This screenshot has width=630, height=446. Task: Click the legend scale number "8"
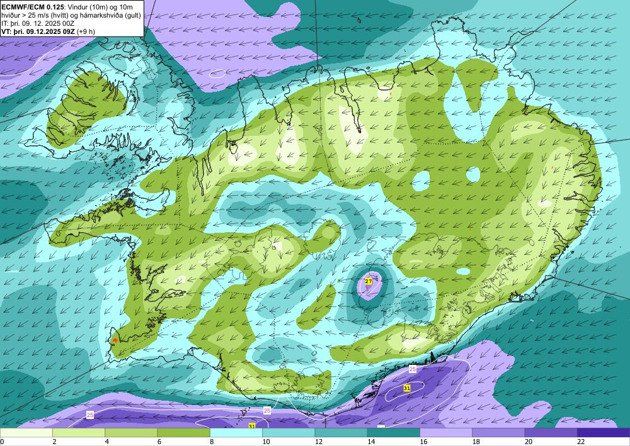212,442
